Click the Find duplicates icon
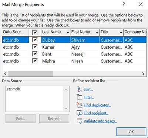Image resolution: width=148 pixels, height=138 pixels. (80, 105)
